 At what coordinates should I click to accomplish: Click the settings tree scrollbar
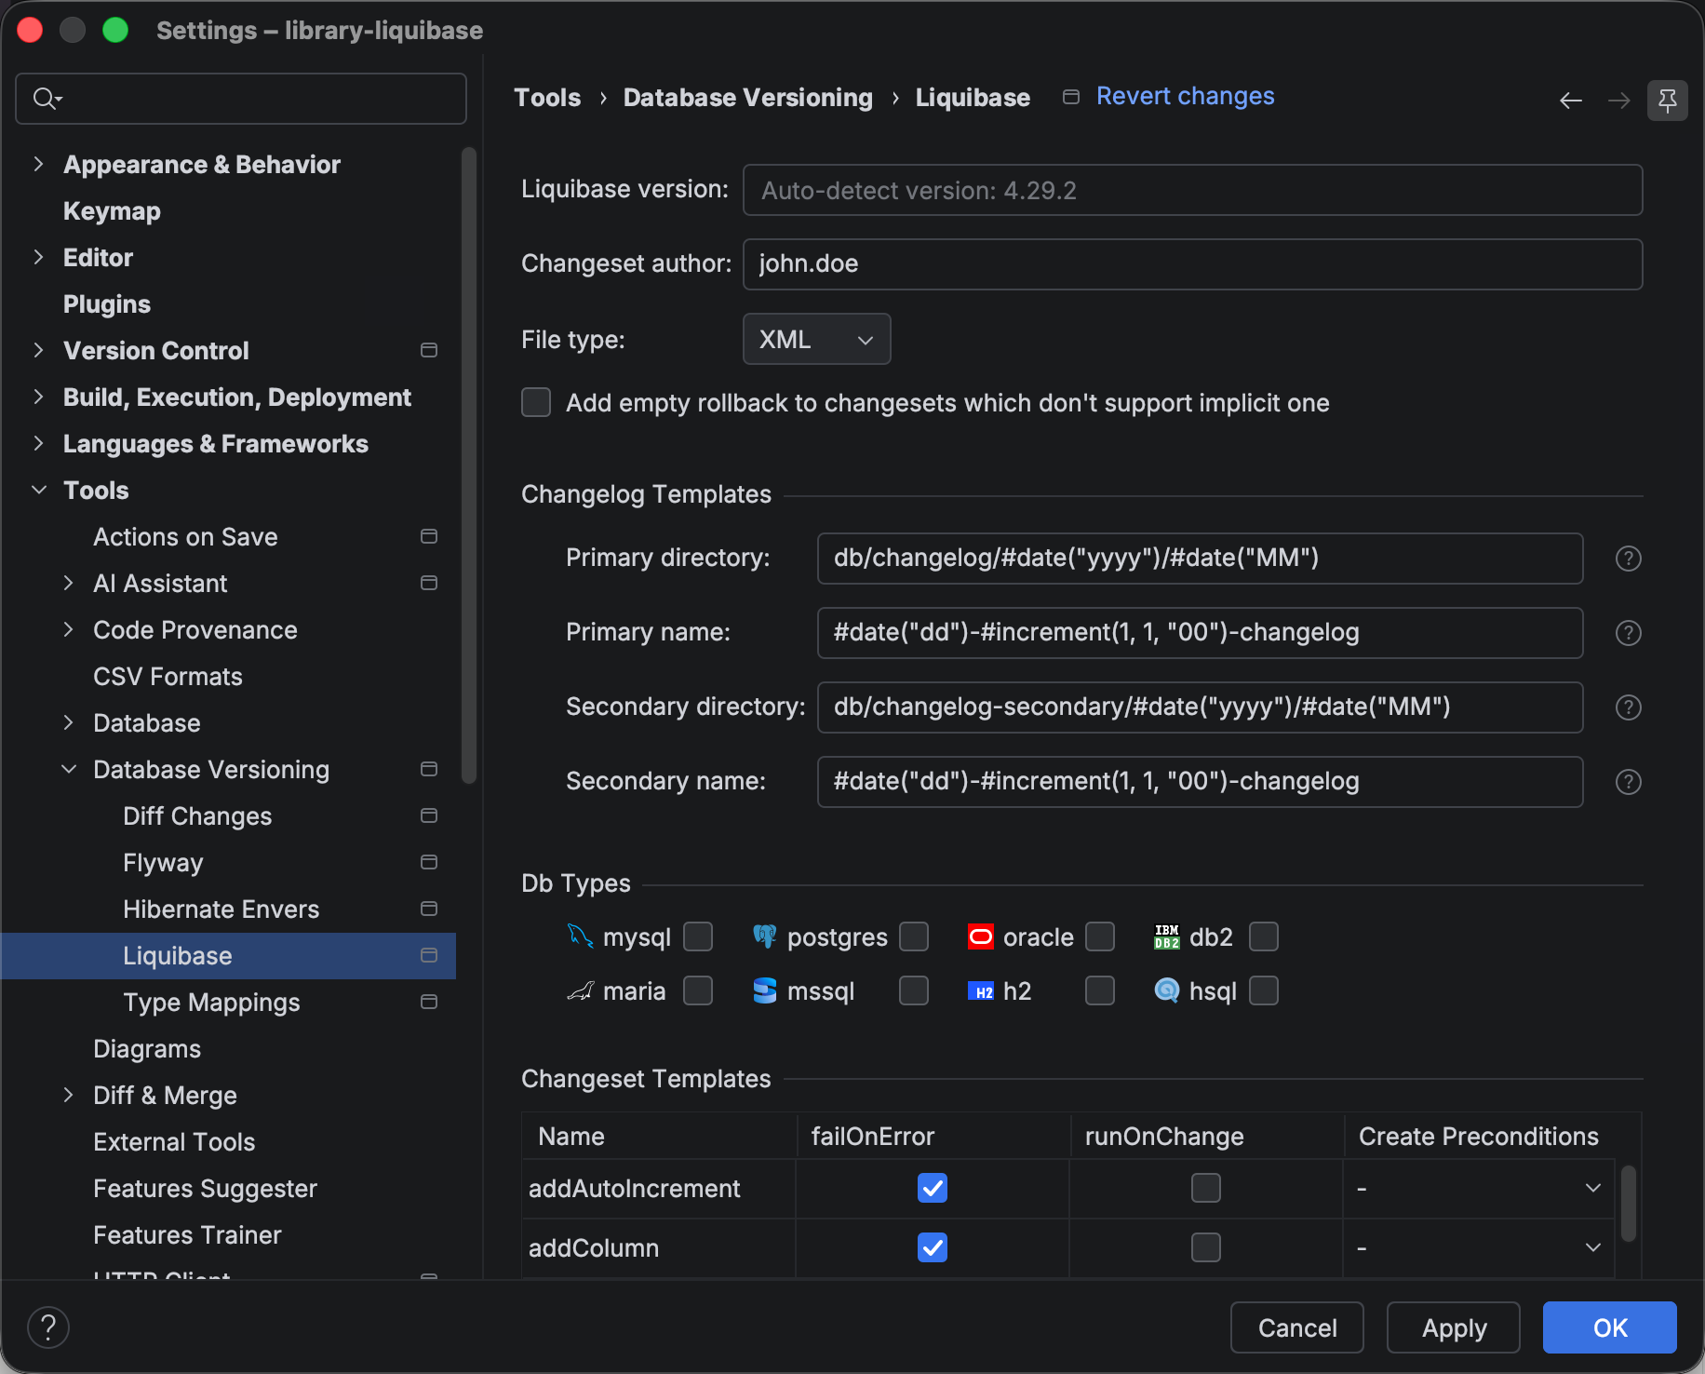pos(469,465)
